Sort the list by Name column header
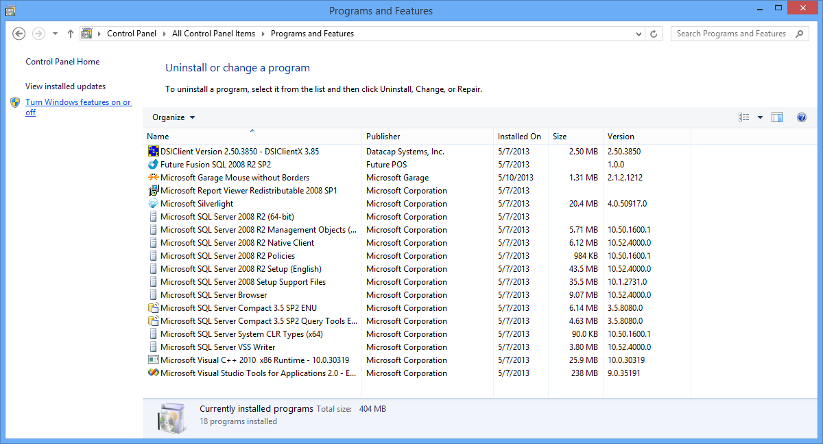Image resolution: width=823 pixels, height=444 pixels. [252, 137]
